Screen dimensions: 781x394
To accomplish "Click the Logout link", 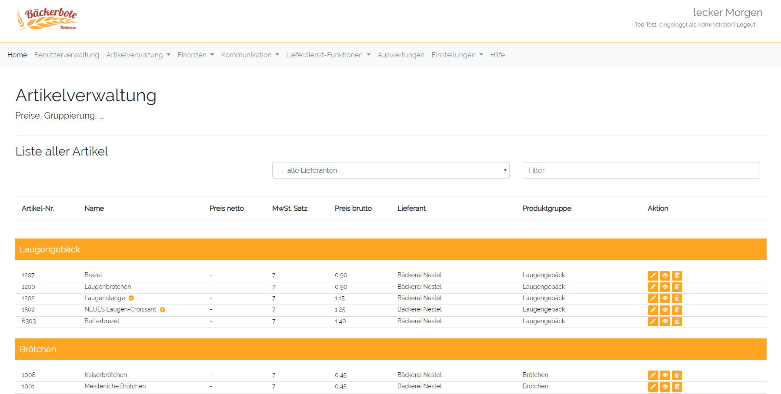I will coord(746,25).
